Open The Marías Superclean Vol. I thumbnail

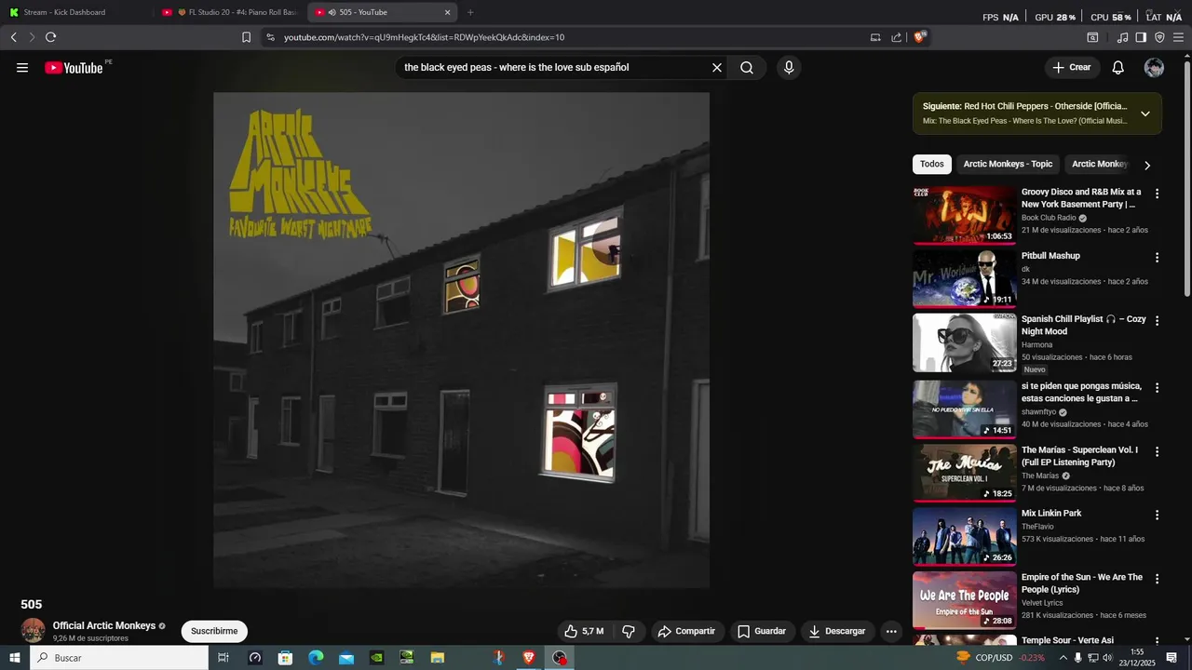coord(964,473)
